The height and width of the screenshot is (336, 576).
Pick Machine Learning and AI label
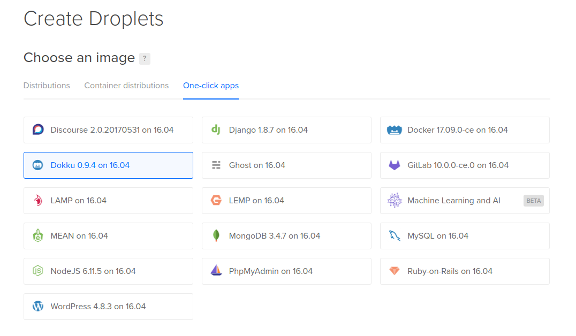[453, 201]
